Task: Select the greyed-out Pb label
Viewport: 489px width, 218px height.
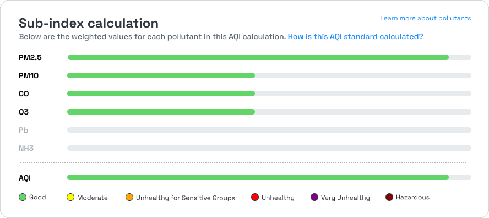Action: (x=23, y=130)
